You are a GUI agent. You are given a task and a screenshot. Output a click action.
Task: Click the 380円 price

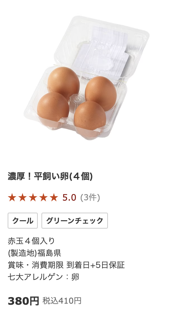click(x=23, y=301)
